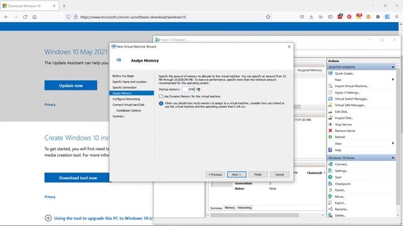Click the Stop Service icon
403x226 pixels.
(330, 124)
